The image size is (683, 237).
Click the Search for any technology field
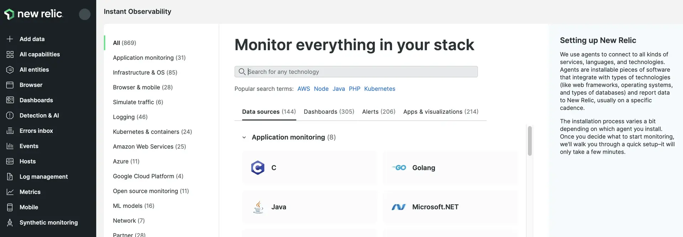click(x=356, y=72)
